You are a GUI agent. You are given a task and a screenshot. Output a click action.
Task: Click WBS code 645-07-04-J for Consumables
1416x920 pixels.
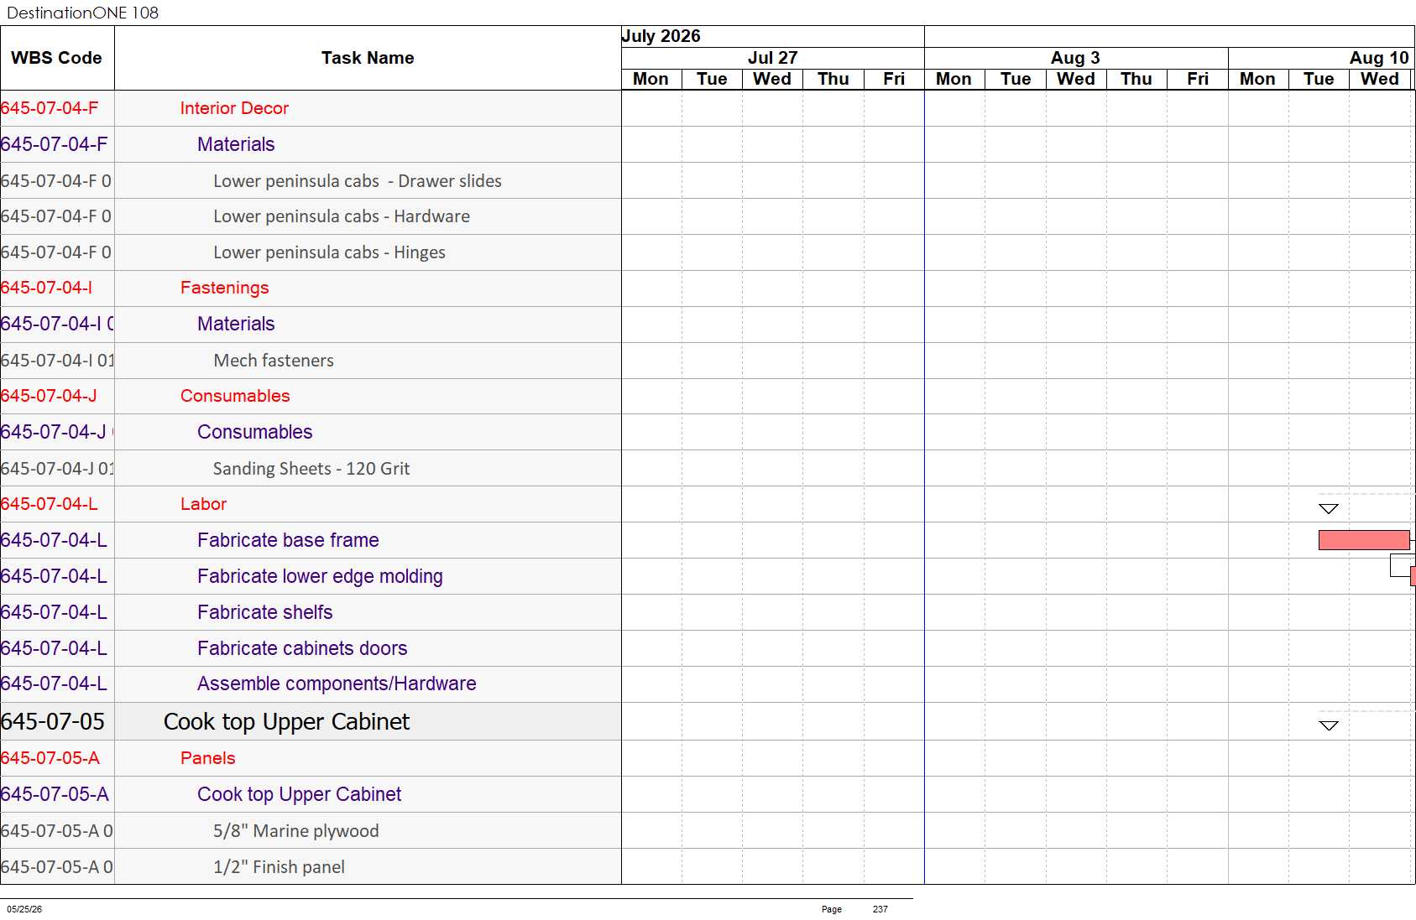point(49,396)
